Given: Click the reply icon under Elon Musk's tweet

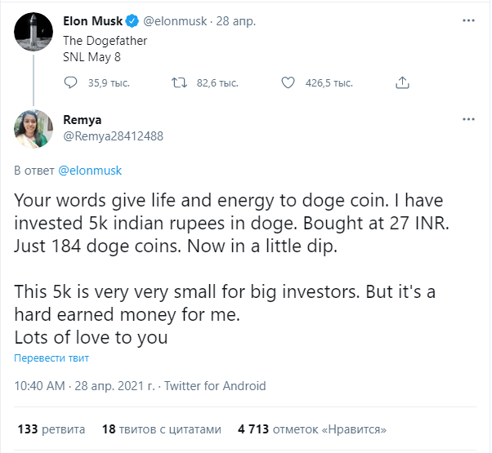Looking at the screenshot, I should (70, 82).
